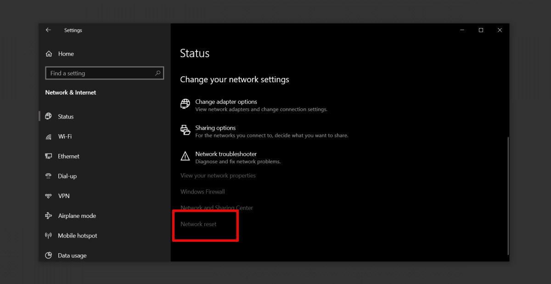Image resolution: width=551 pixels, height=284 pixels.
Task: Switch to the Wi-Fi settings page
Action: [65, 136]
